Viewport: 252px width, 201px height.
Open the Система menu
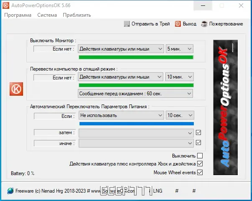click(x=47, y=15)
